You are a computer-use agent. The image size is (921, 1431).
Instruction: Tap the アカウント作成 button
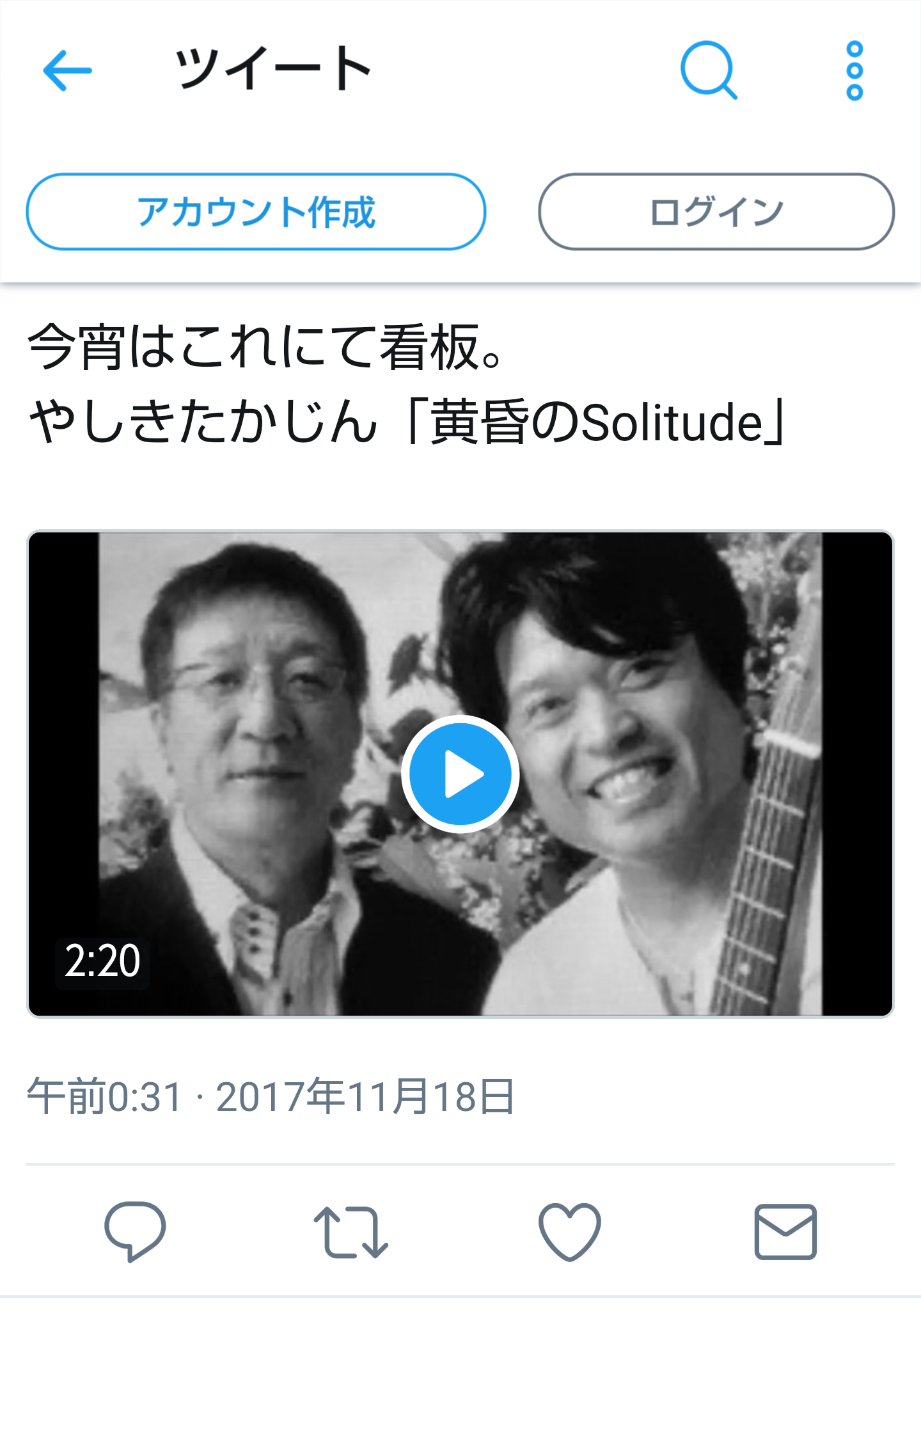[256, 212]
